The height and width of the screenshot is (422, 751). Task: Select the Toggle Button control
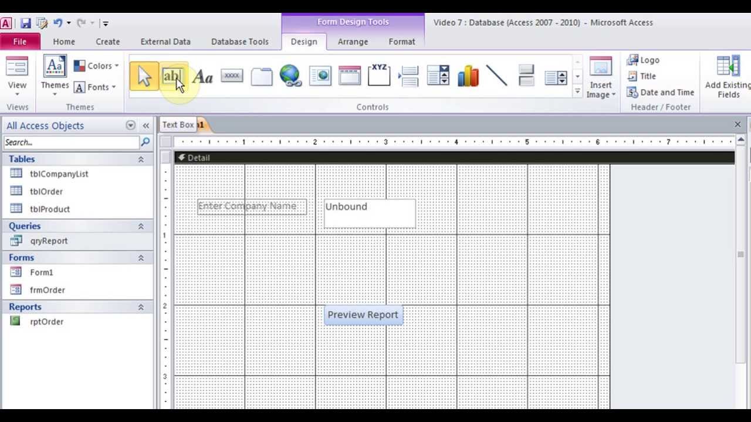526,76
